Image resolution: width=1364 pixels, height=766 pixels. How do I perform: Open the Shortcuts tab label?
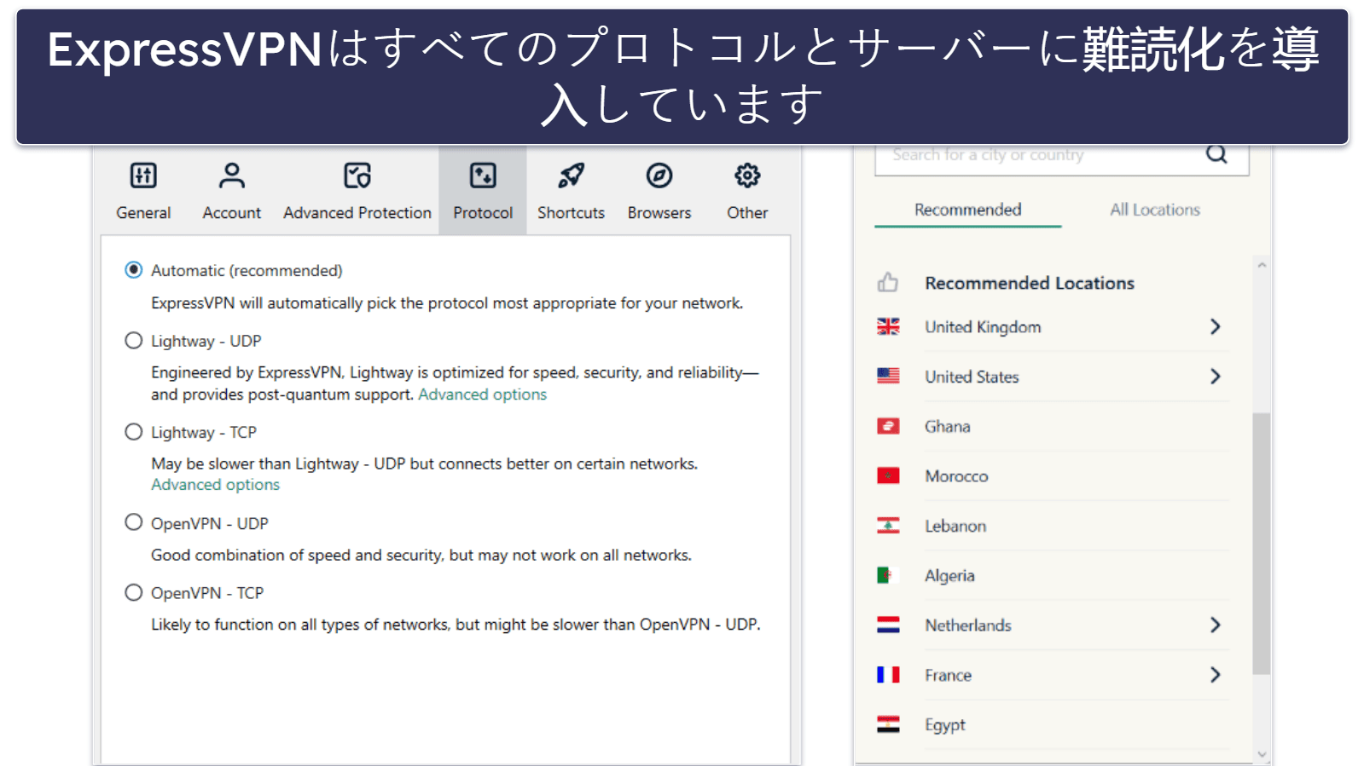(x=571, y=213)
